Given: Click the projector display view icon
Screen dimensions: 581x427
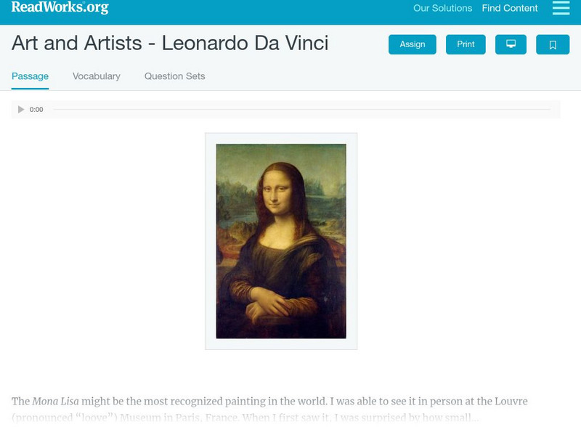Looking at the screenshot, I should click(x=511, y=44).
